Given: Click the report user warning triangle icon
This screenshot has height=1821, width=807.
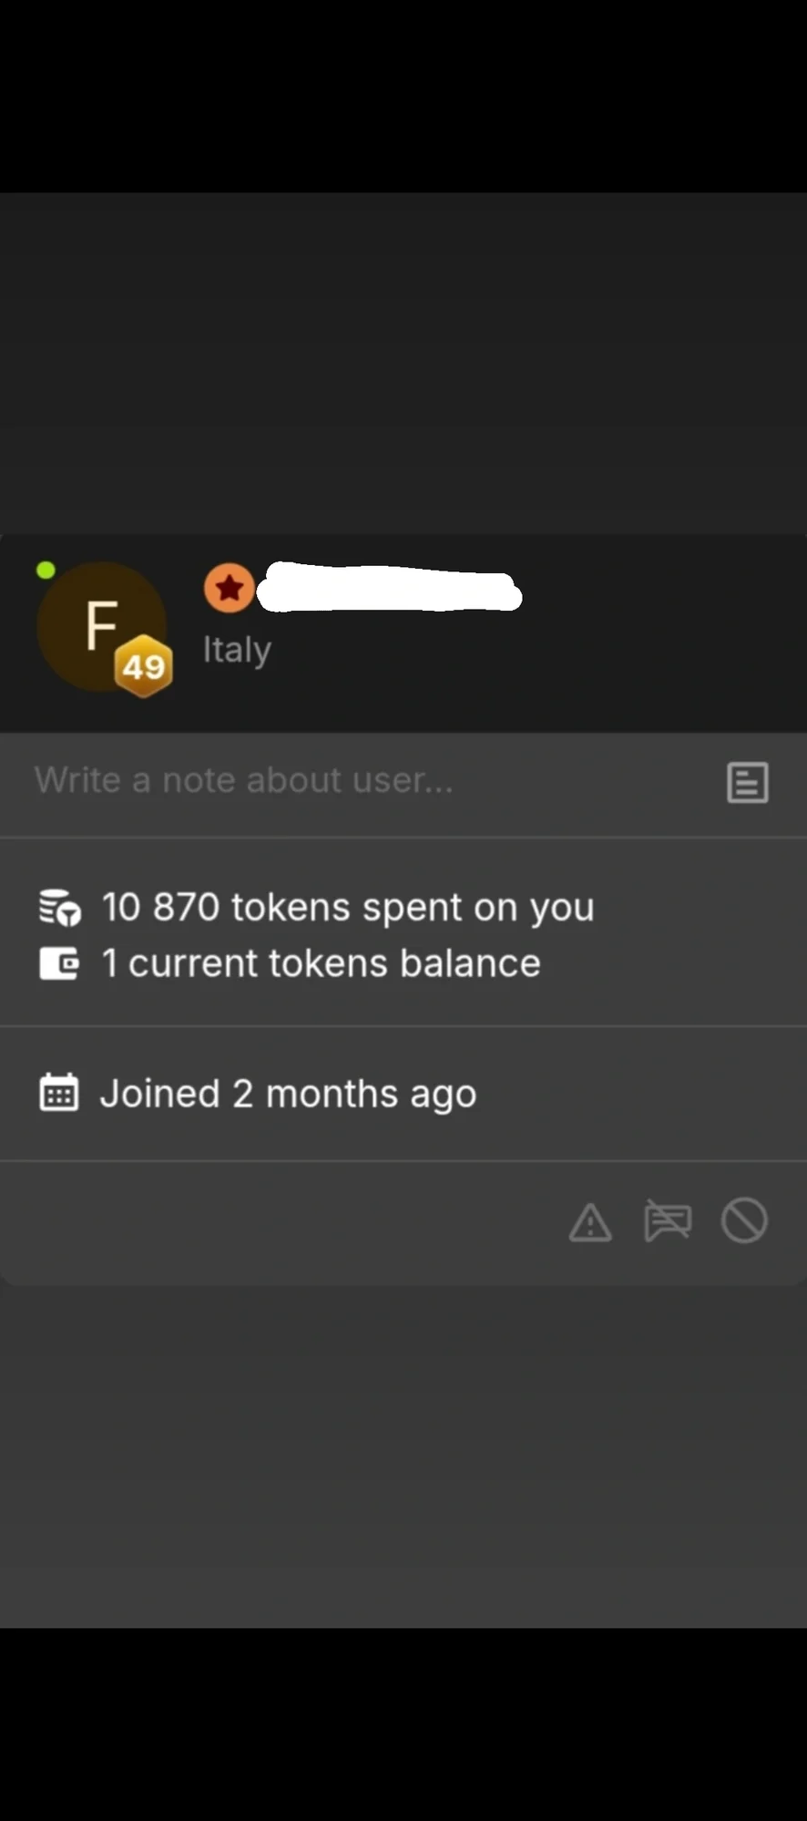Looking at the screenshot, I should coord(590,1222).
